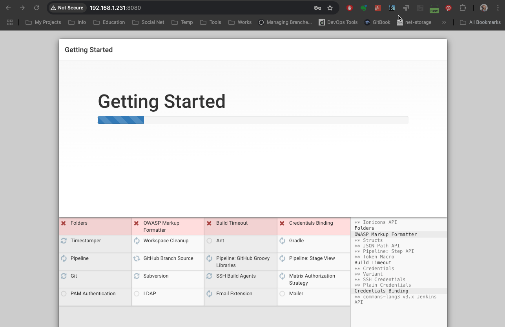The width and height of the screenshot is (505, 327).
Task: Click the Not Secure site warning
Action: [67, 8]
